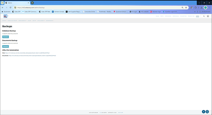Open the Accounting module tab

183,16
